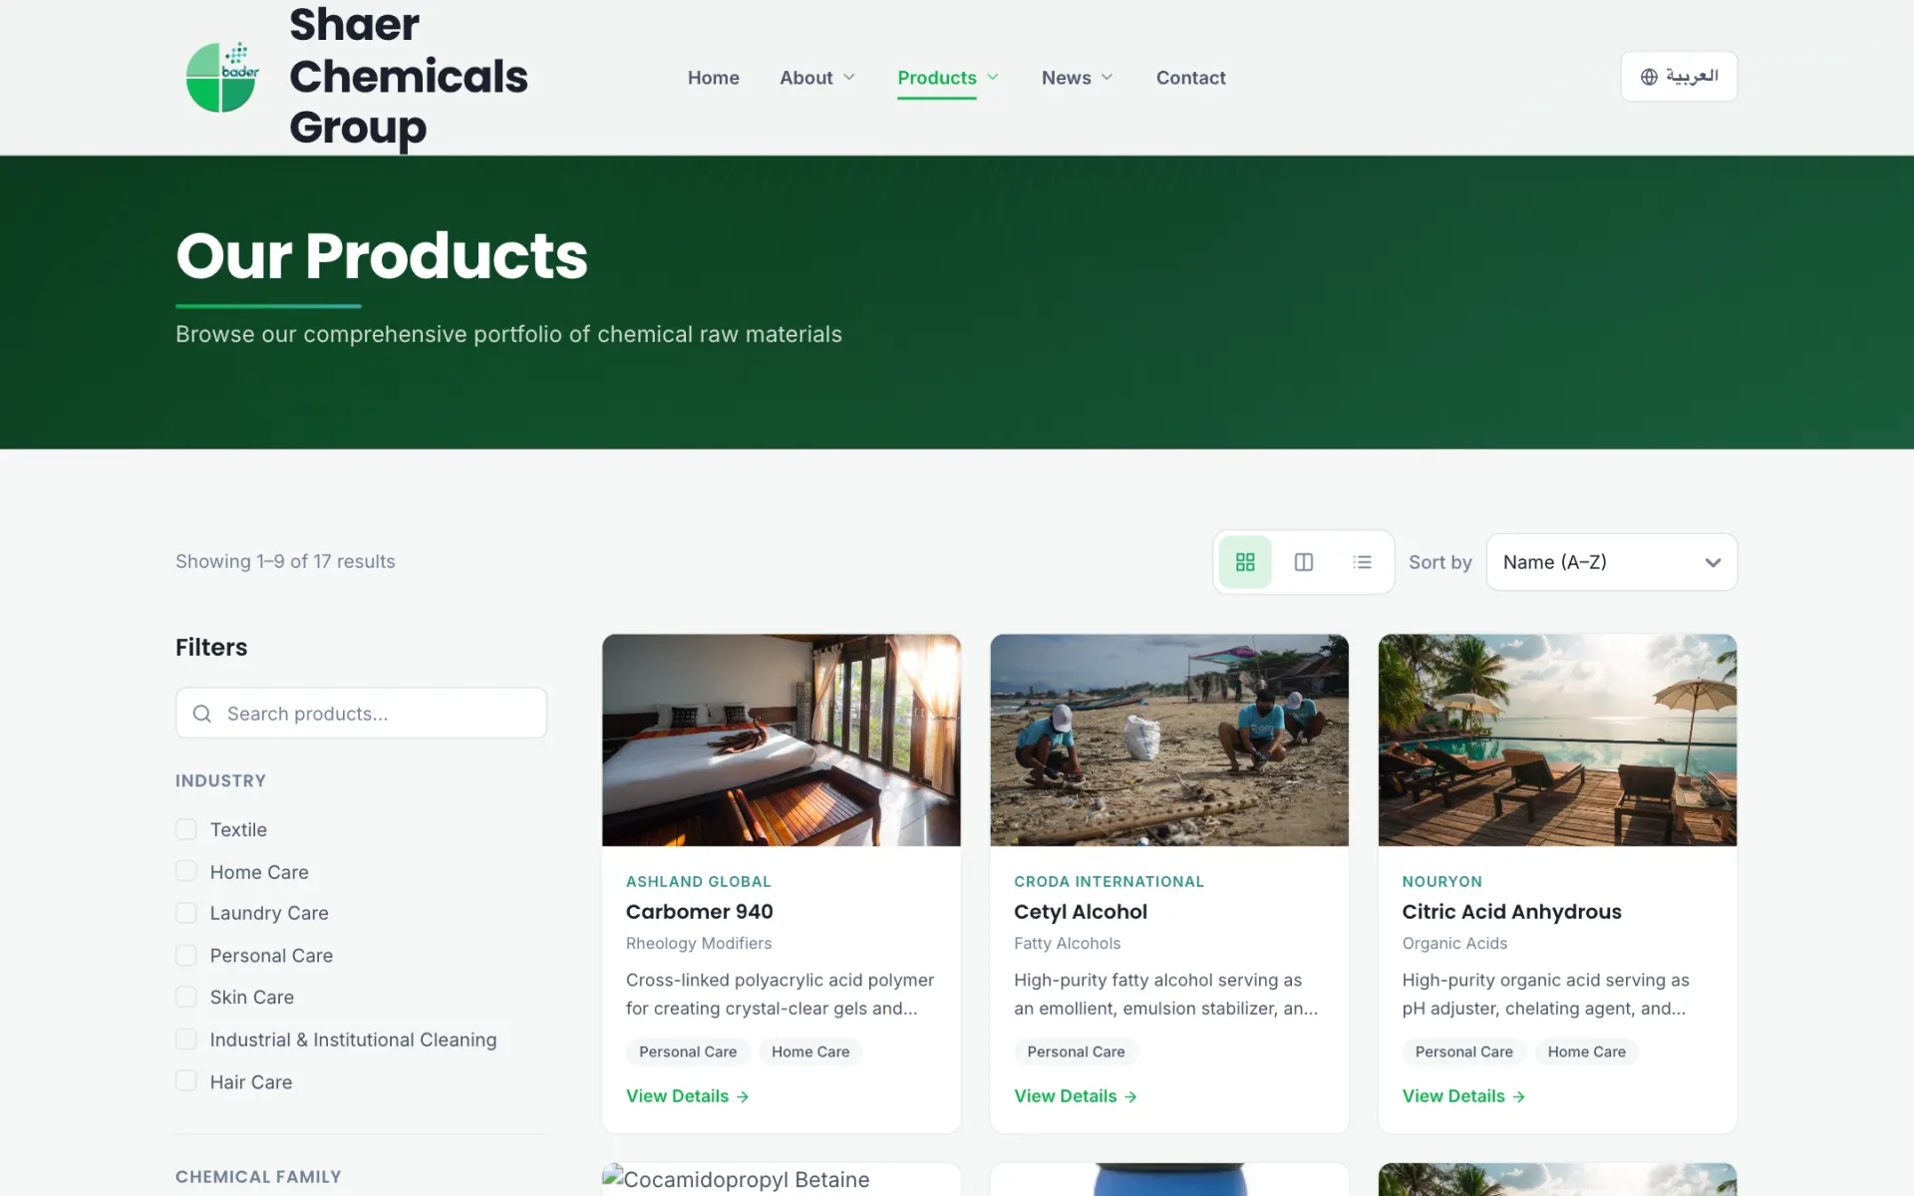
Task: Click the Personal Care tag on Carbomer 940
Action: [x=688, y=1051]
